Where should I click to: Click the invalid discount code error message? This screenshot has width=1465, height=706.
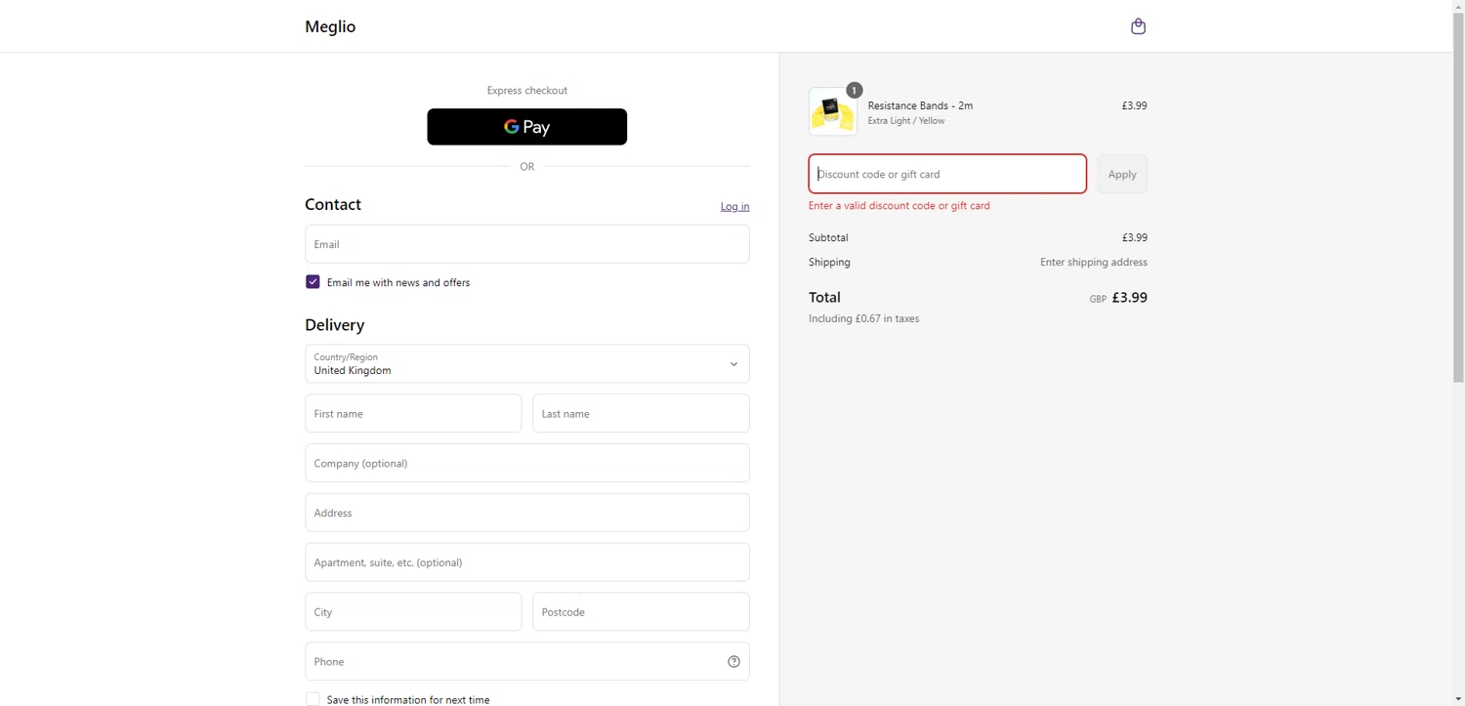[900, 206]
